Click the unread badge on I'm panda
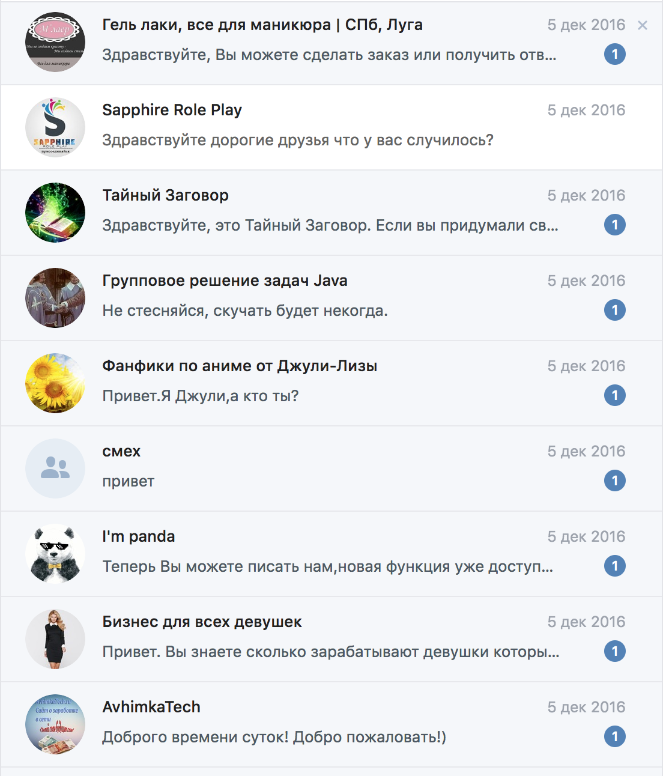Viewport: 663px width, 776px height. (x=615, y=566)
